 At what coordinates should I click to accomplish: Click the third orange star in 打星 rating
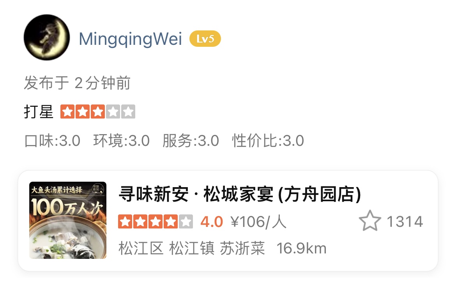pyautogui.click(x=98, y=112)
